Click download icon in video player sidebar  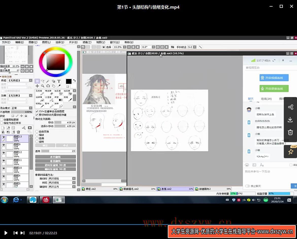click(290, 120)
